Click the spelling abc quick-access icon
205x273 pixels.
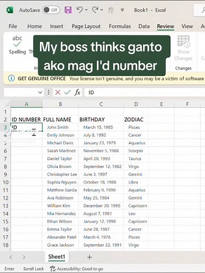point(111,10)
